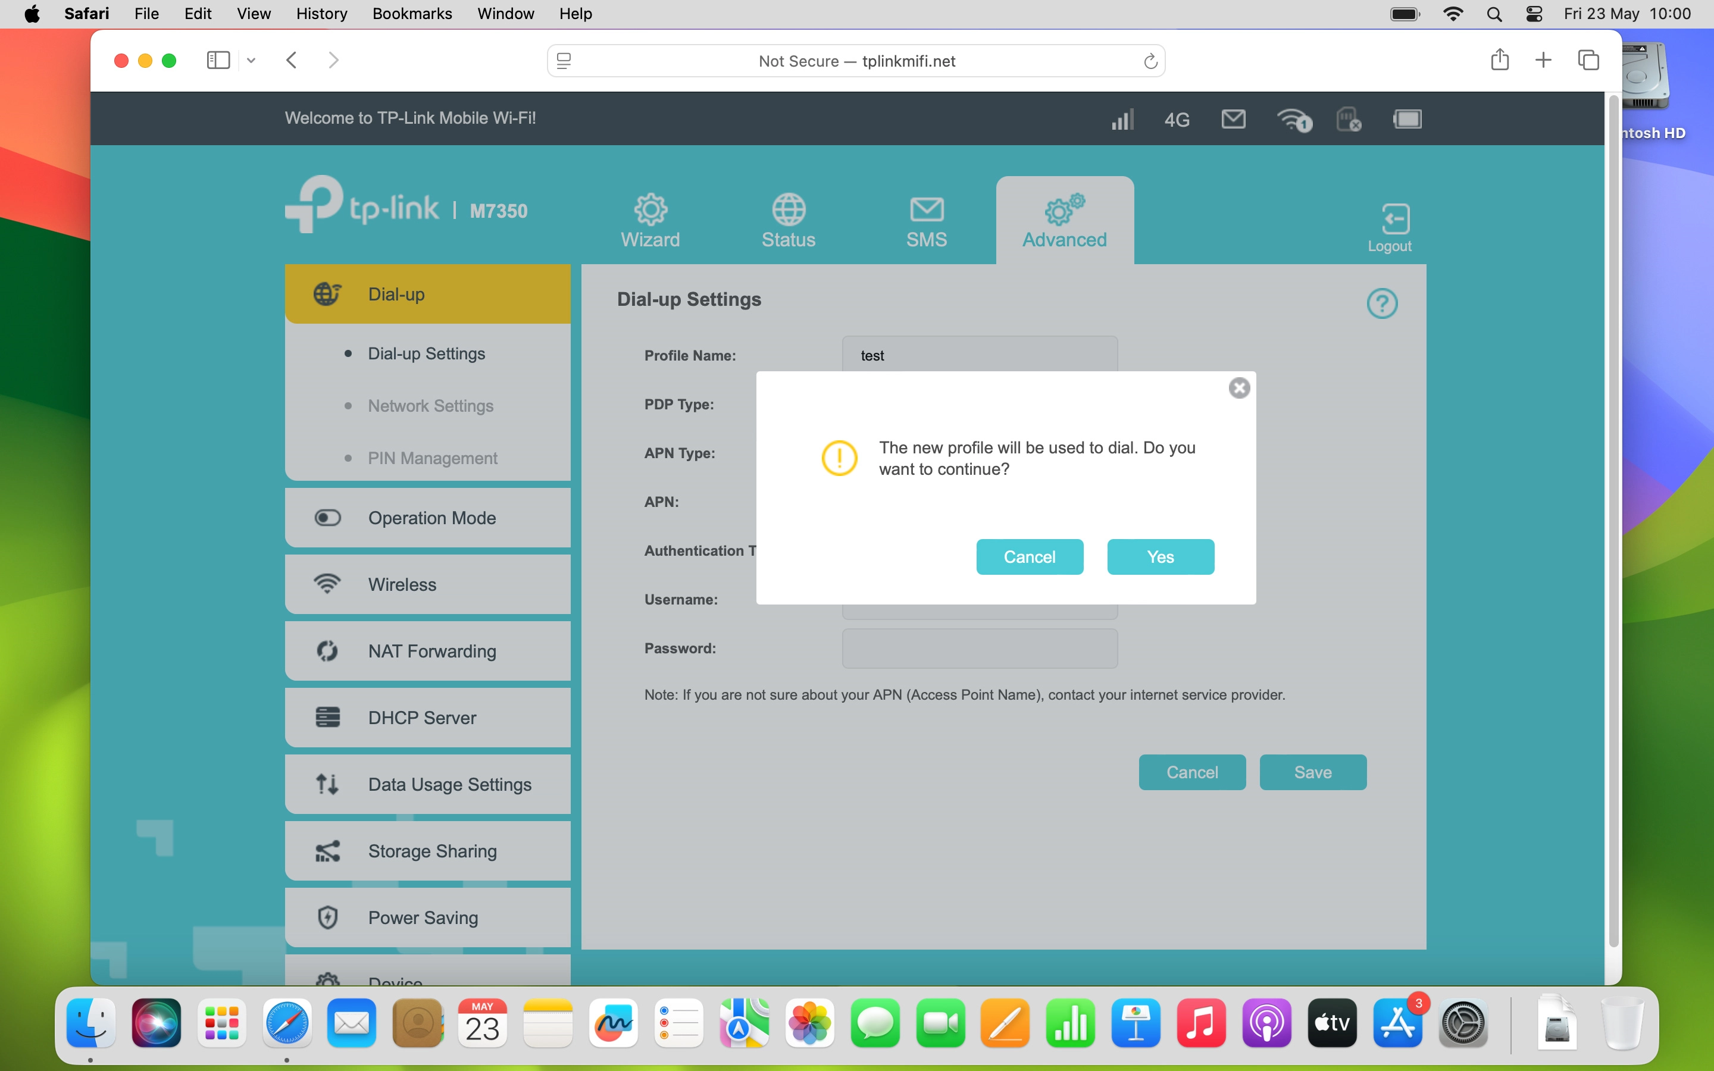The image size is (1714, 1071).
Task: Click Yes in the dial profile dialog
Action: pyautogui.click(x=1160, y=557)
